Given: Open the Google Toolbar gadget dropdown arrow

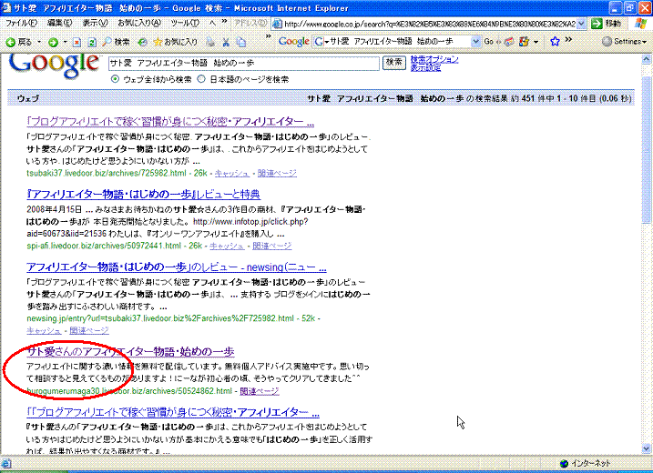Looking at the screenshot, I should tap(536, 42).
